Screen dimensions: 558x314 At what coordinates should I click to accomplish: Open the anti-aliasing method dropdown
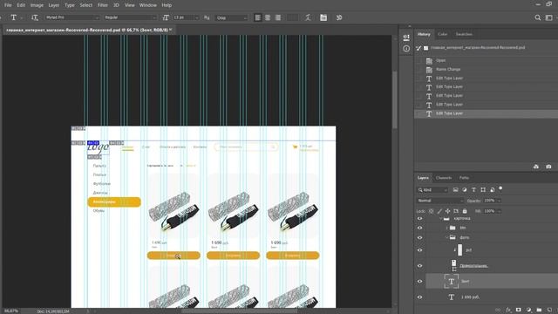point(231,17)
